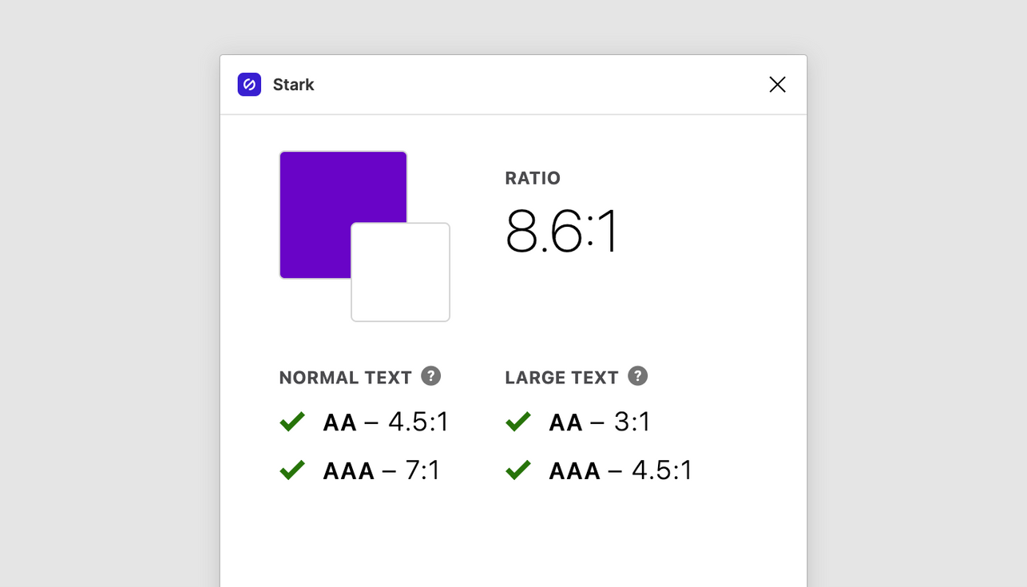Click the Stark title text

[x=293, y=85]
